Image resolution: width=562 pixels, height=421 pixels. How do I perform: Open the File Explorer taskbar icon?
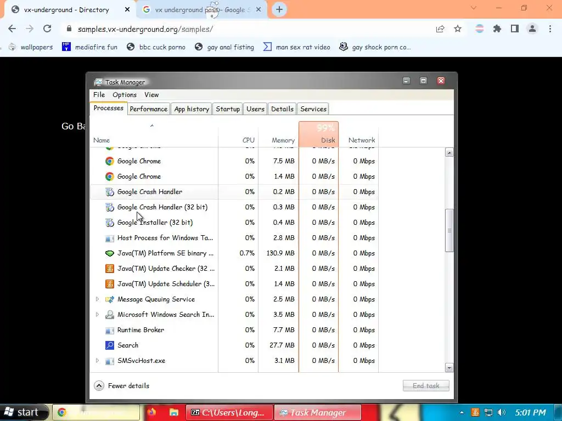(x=174, y=412)
